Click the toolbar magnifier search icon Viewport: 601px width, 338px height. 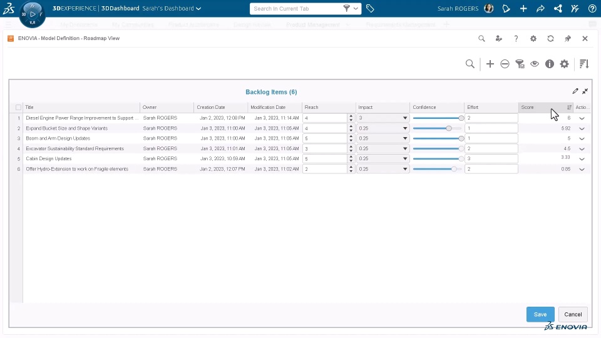coord(470,64)
